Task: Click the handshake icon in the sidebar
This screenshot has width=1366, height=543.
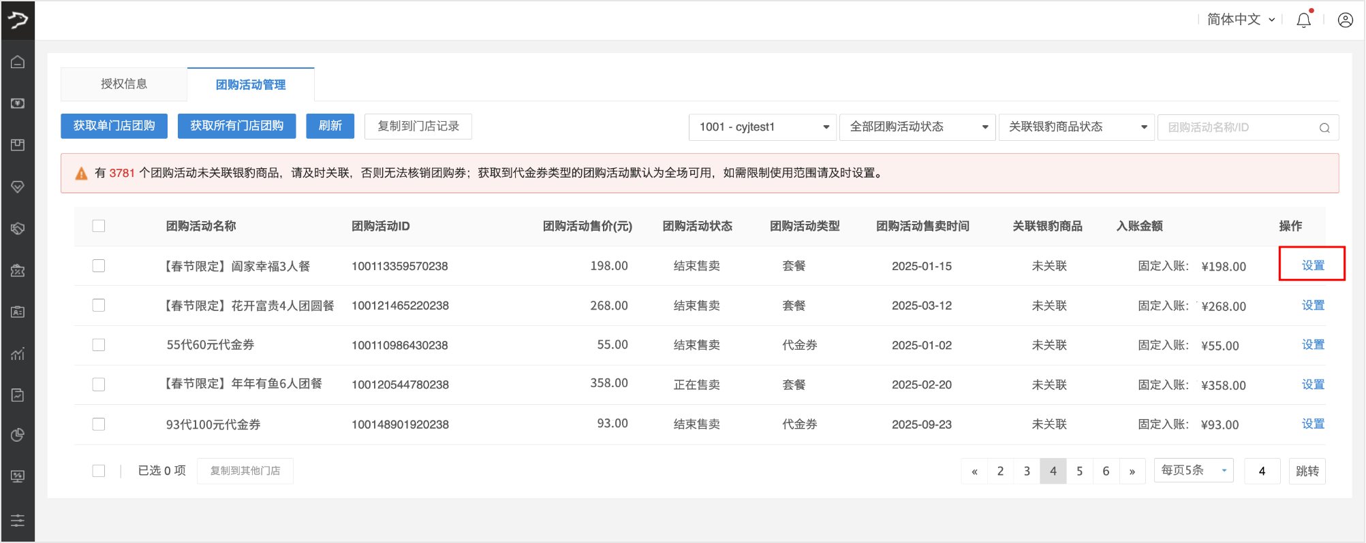Action: click(x=18, y=229)
